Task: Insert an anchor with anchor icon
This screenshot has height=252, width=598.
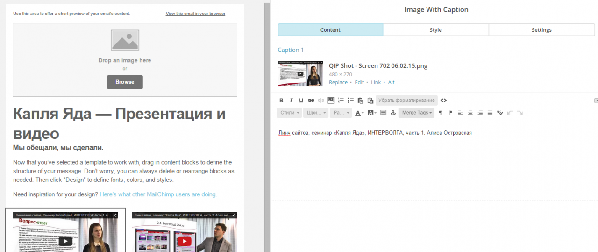Action: 393,113
